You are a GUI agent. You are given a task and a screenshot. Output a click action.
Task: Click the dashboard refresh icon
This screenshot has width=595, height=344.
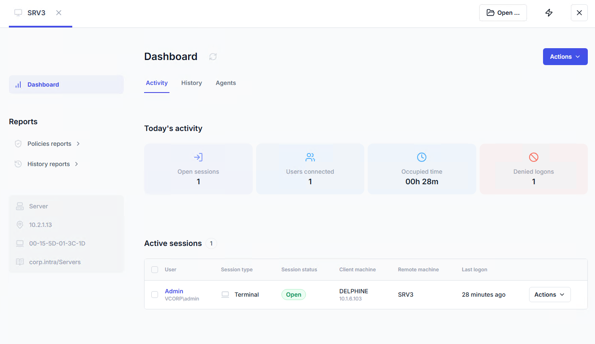[x=213, y=57]
